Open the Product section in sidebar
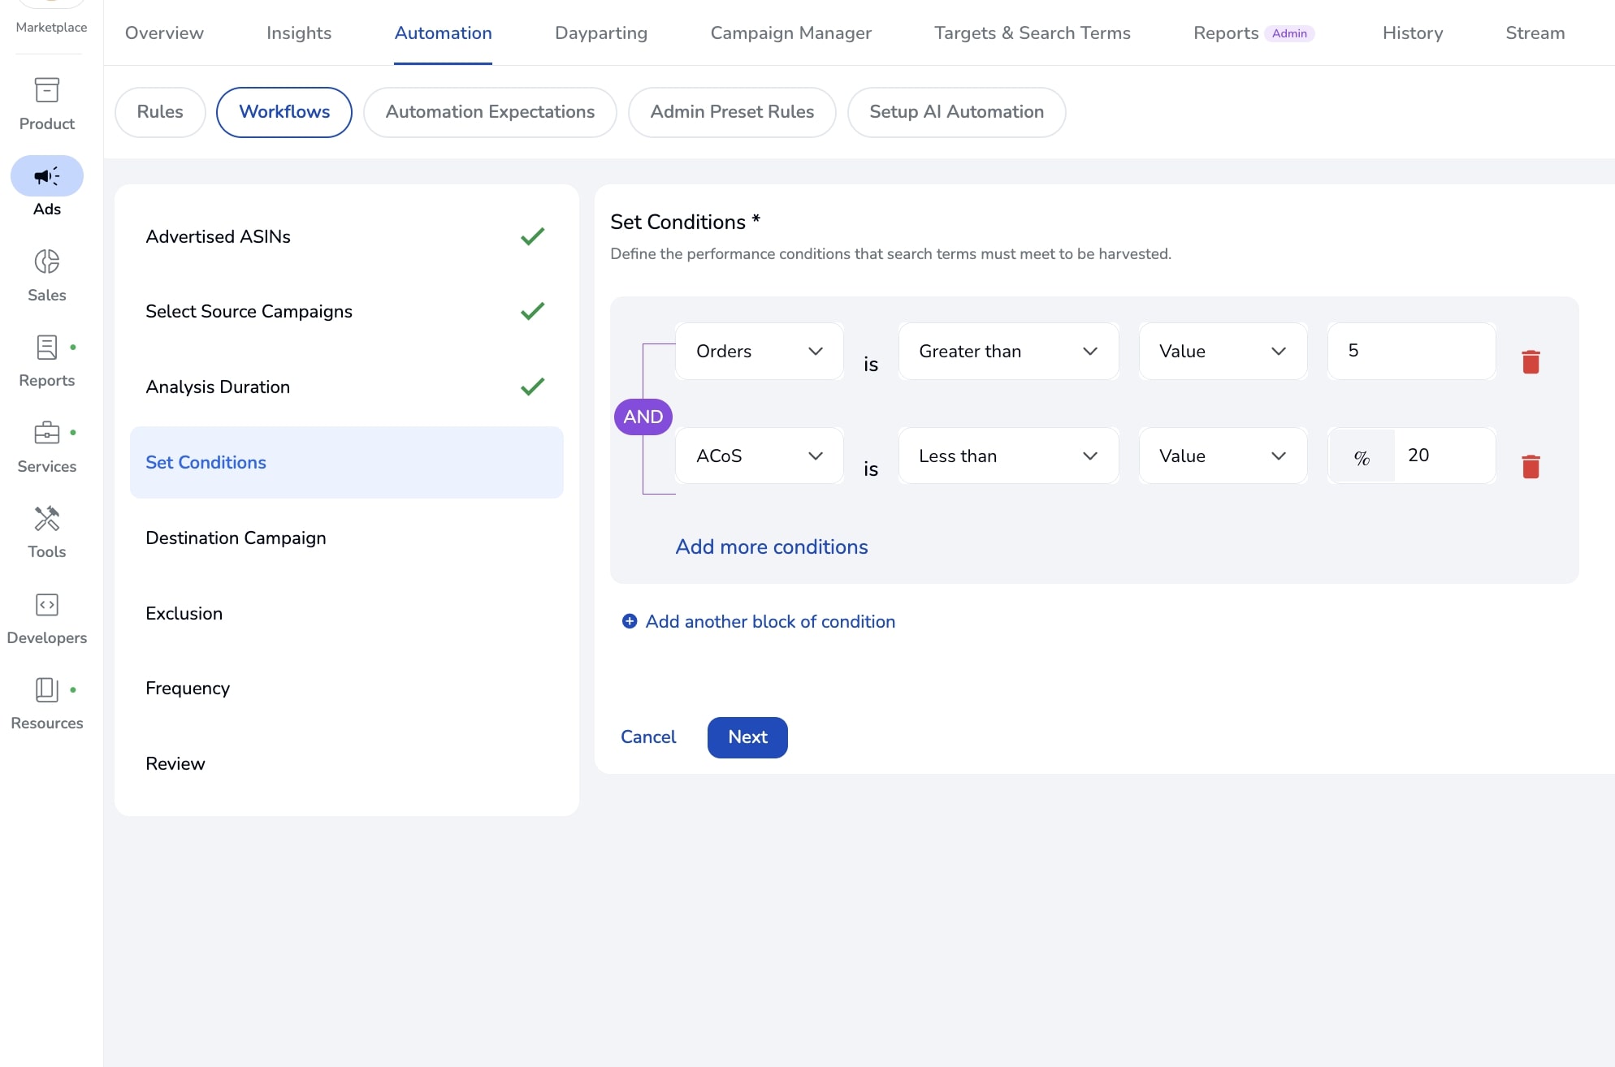1615x1067 pixels. (x=46, y=103)
